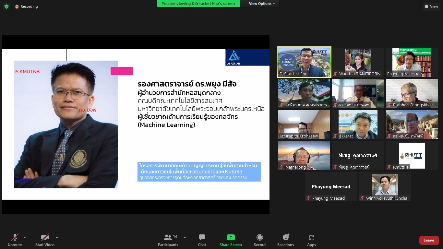Open the Chat panel
Screen dimensions: 443x249
(202, 240)
